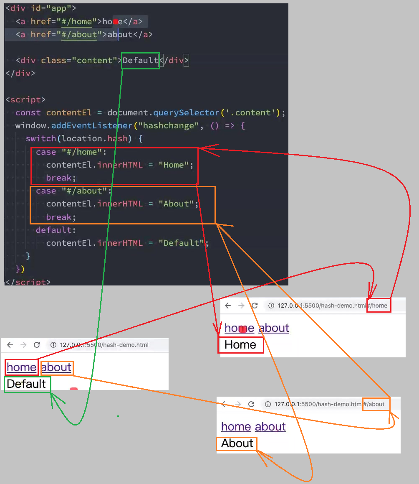Click the "About" string in the code
419x484 pixels.
click(176, 204)
